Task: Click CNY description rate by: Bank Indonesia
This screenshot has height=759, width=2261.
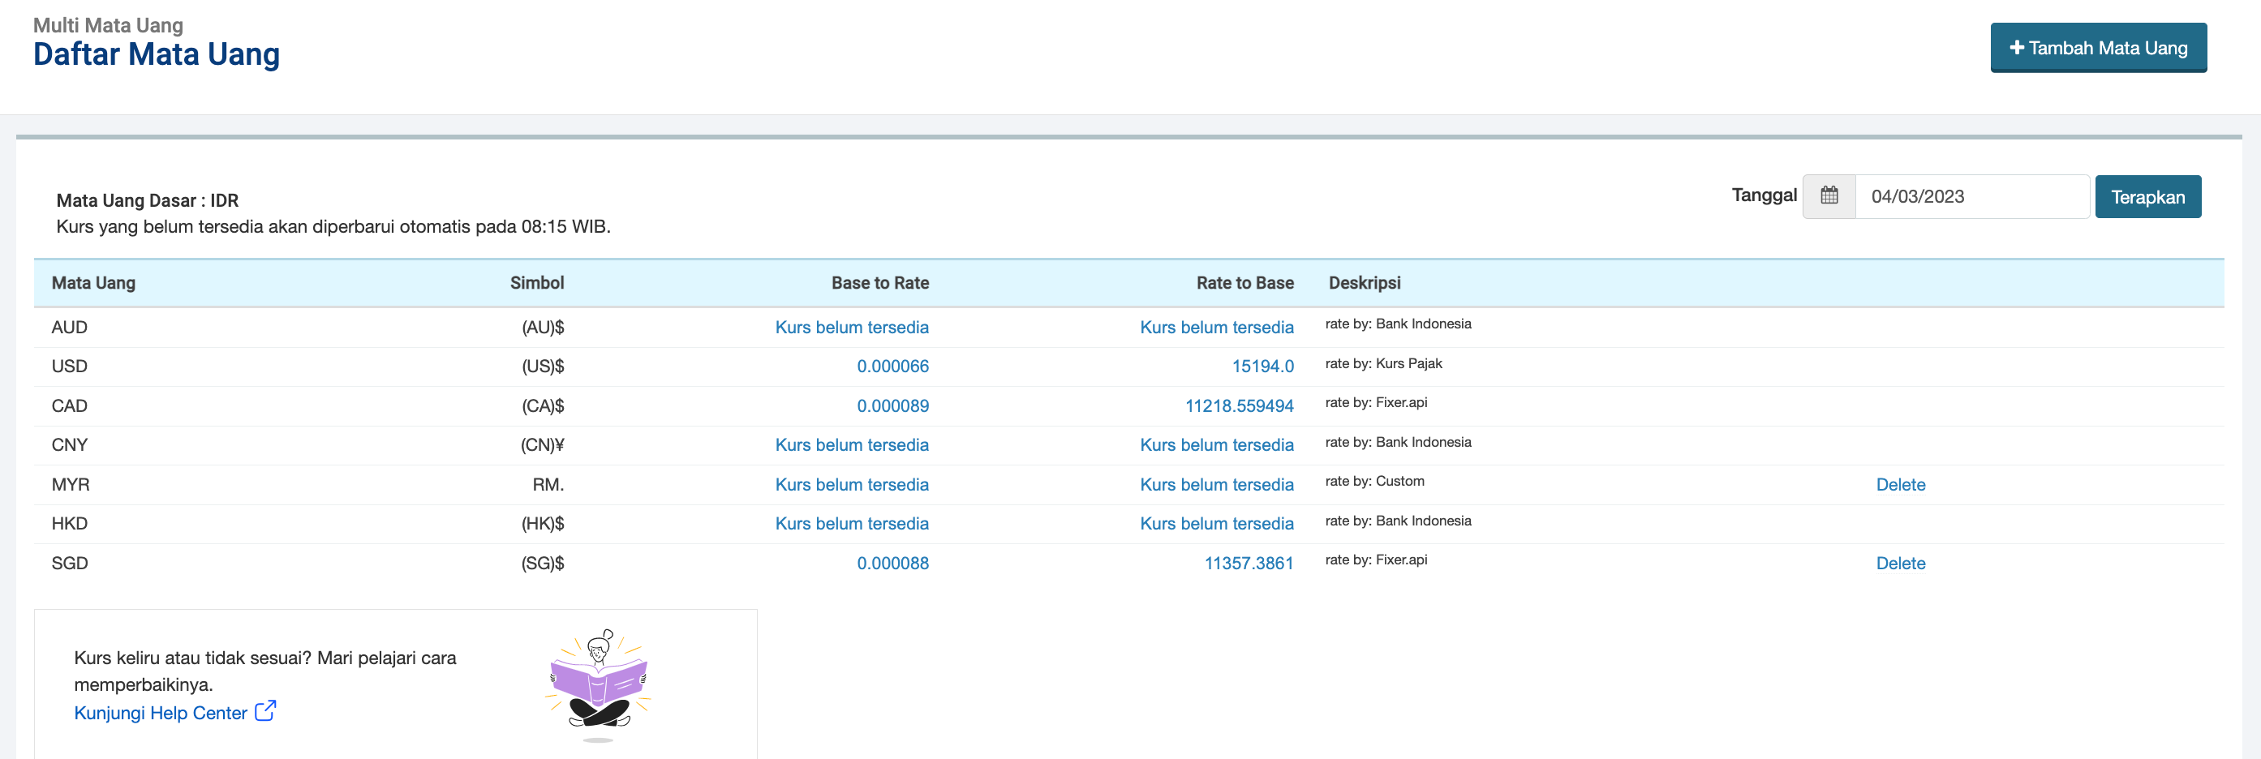Action: 1398,442
